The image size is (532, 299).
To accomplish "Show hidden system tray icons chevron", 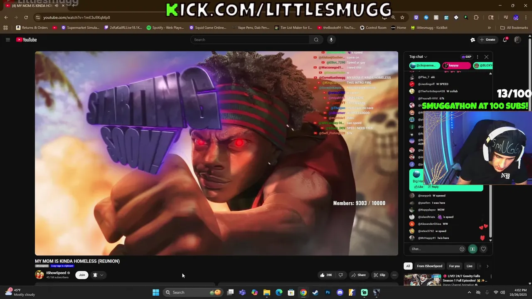I will (x=469, y=292).
